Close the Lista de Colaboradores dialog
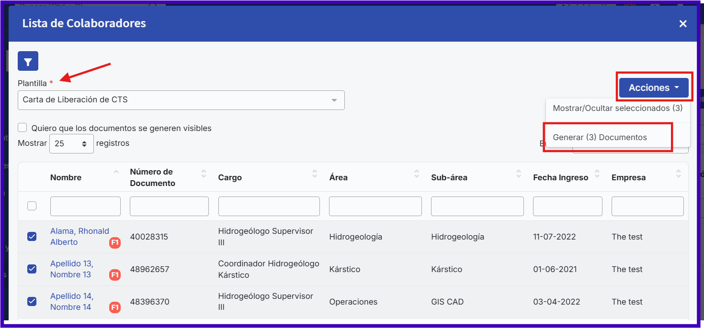The width and height of the screenshot is (704, 328). tap(683, 24)
